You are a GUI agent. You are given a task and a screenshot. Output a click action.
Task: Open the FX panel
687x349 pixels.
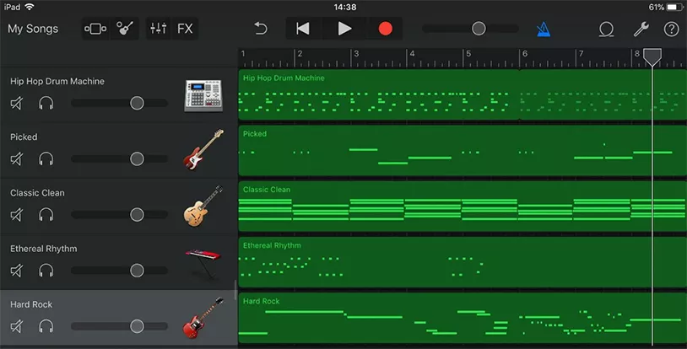pos(185,29)
